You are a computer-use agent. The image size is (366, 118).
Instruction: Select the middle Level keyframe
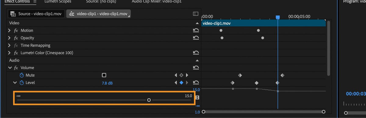click(257, 83)
